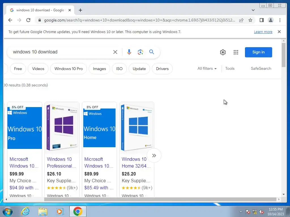
Task: Start voice search with the microphone
Action: pyautogui.click(x=129, y=52)
